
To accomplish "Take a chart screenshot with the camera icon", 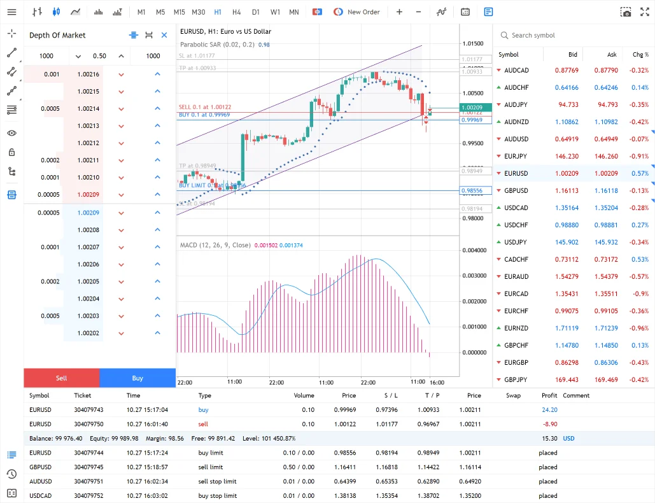I will click(x=626, y=11).
